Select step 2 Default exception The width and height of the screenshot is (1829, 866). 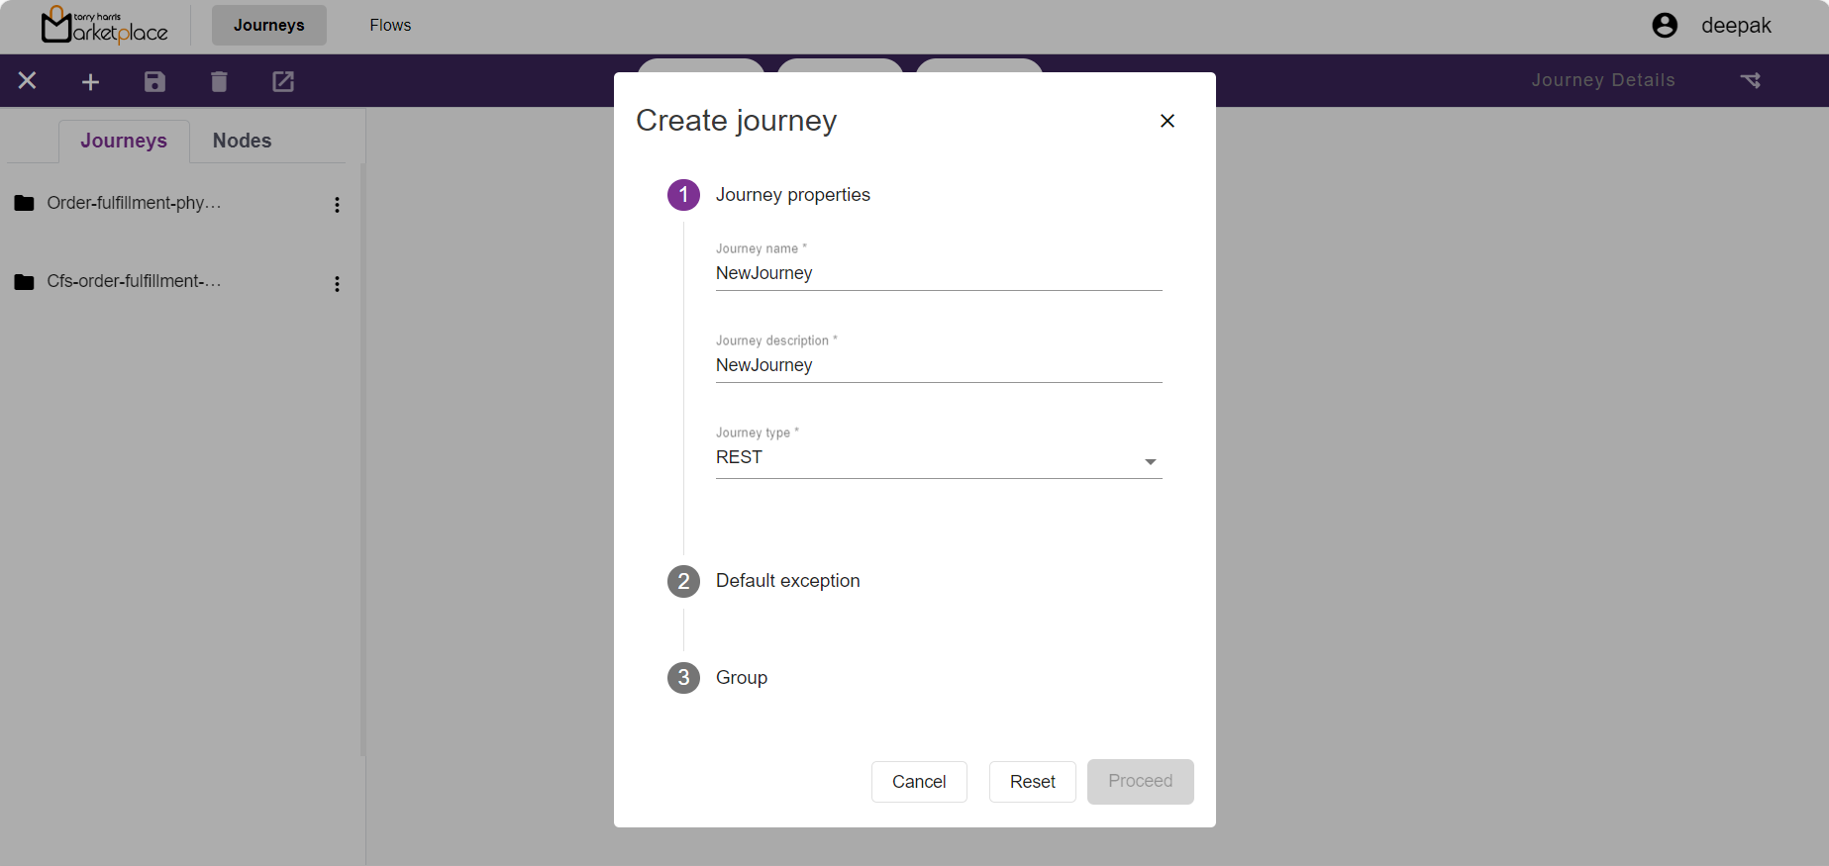coord(787,581)
